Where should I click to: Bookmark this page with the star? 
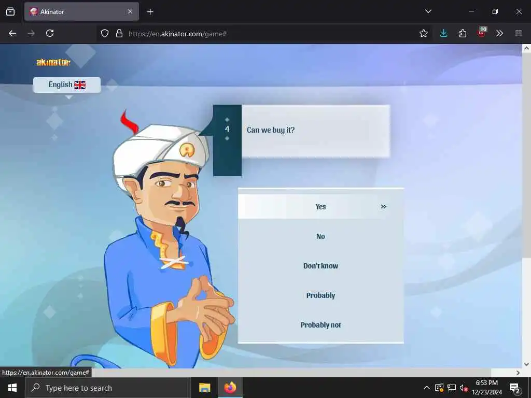click(x=423, y=33)
